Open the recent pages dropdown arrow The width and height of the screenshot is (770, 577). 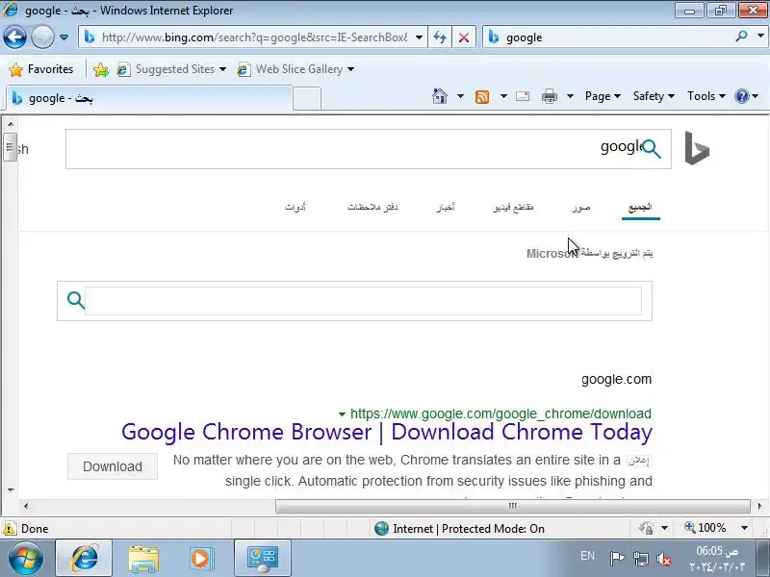[x=64, y=38]
